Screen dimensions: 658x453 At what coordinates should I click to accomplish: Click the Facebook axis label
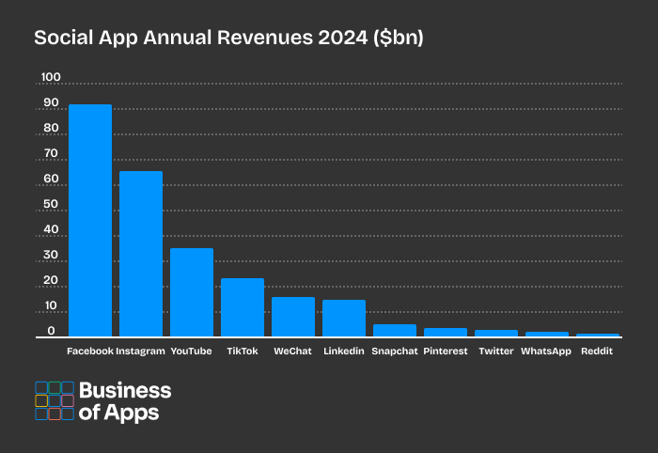pyautogui.click(x=90, y=351)
